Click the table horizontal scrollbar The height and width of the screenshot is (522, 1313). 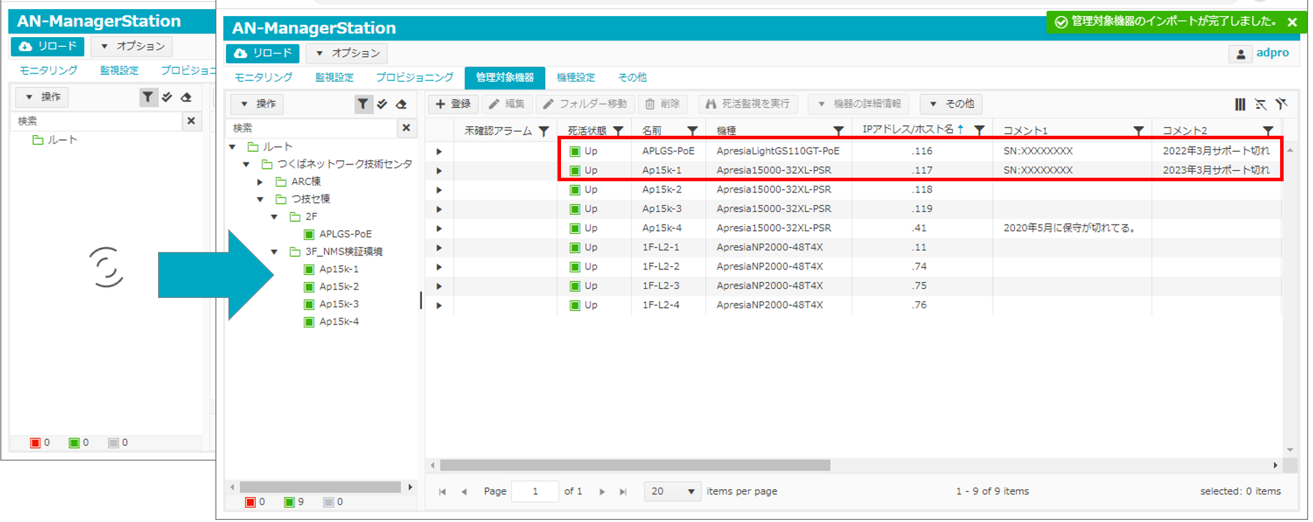click(x=634, y=465)
